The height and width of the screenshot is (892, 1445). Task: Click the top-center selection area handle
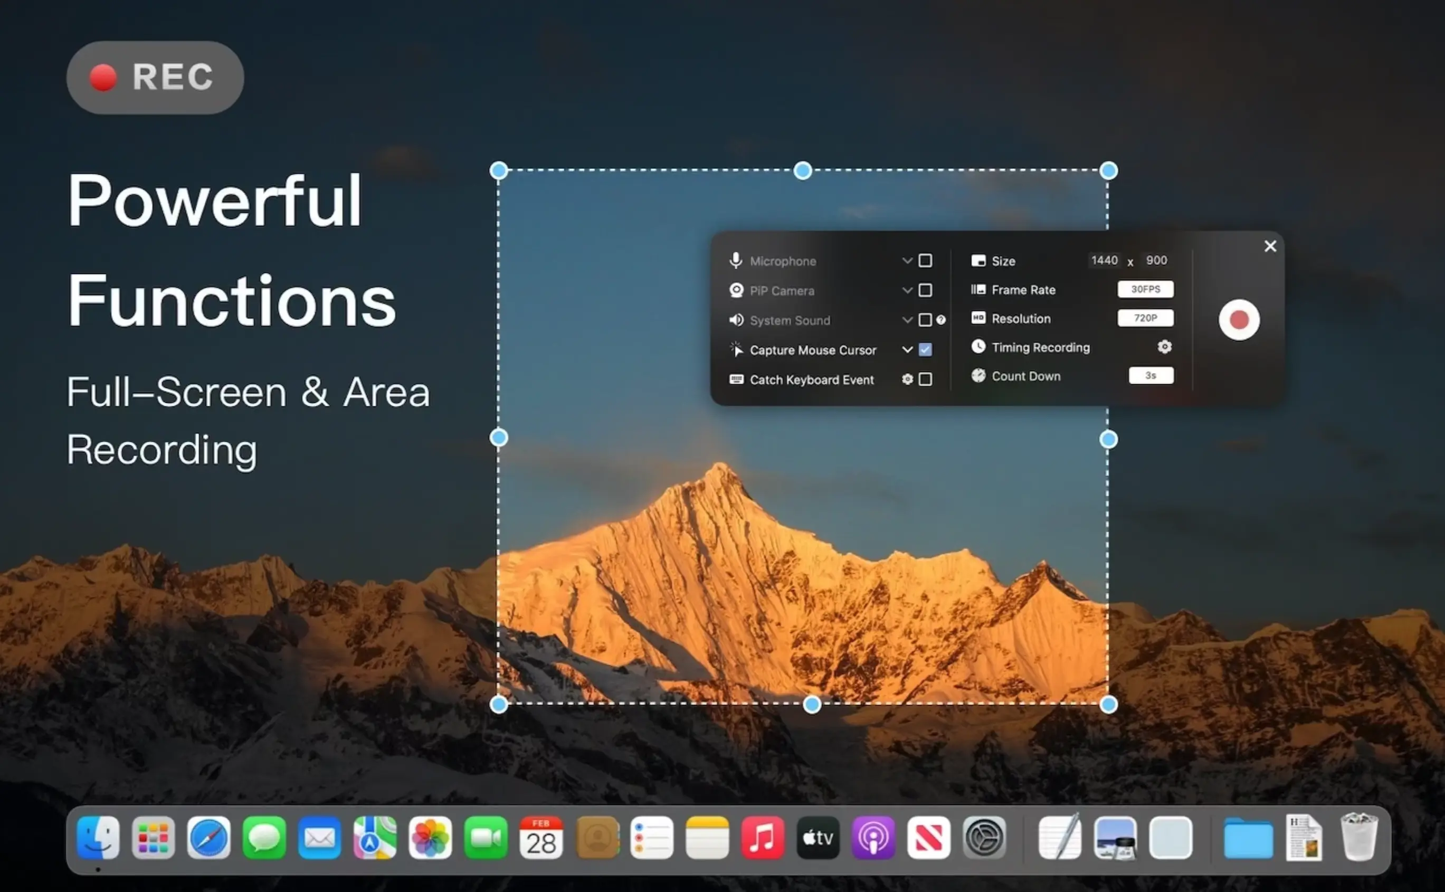802,170
